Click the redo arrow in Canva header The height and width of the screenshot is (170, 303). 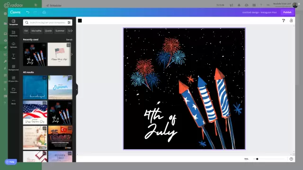(x=35, y=12)
